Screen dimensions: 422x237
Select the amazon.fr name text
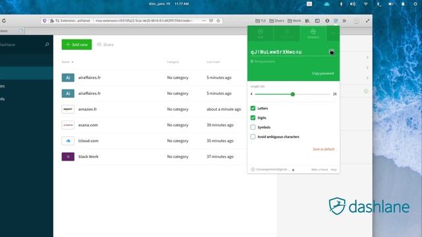pyautogui.click(x=88, y=109)
